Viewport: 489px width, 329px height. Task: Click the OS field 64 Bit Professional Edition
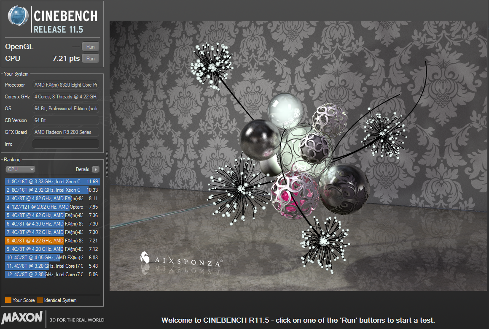click(x=65, y=109)
